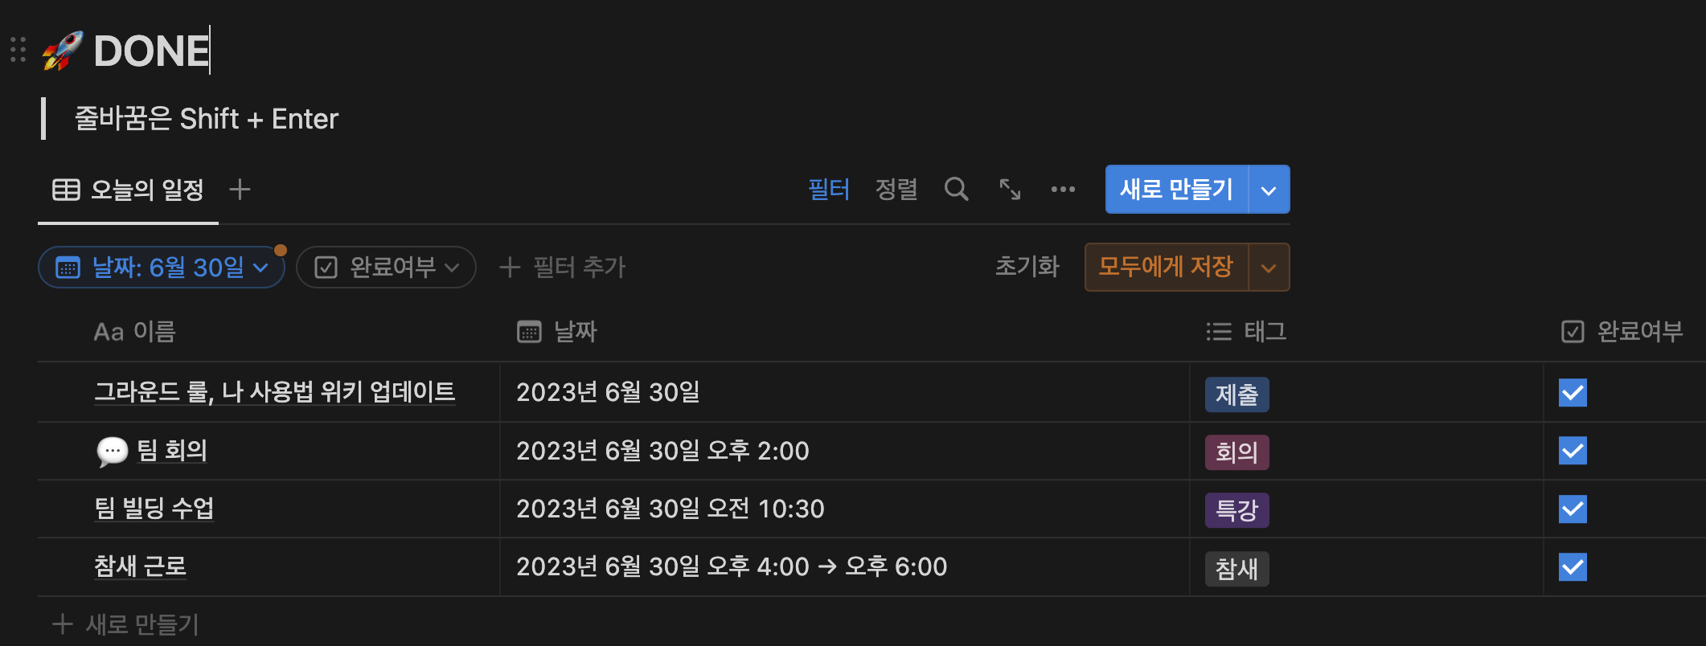Click 초기화 to reset filters

coord(1027,267)
